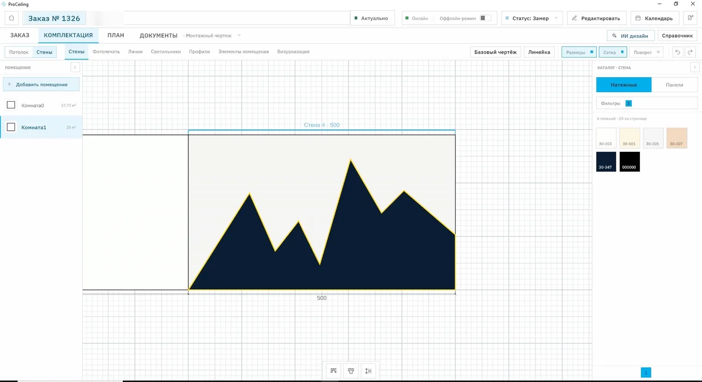The image size is (702, 382).
Task: Click Редактировать with pencil icon
Action: click(x=597, y=18)
